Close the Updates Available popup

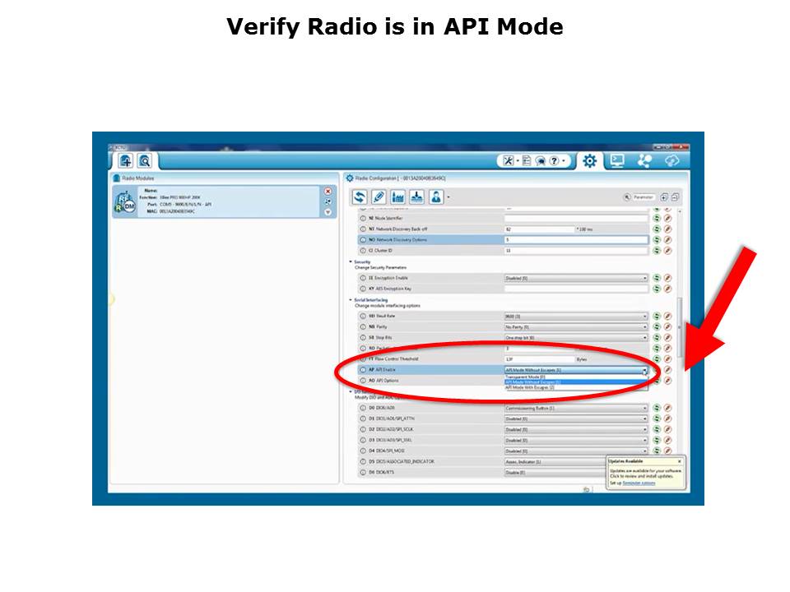(679, 461)
